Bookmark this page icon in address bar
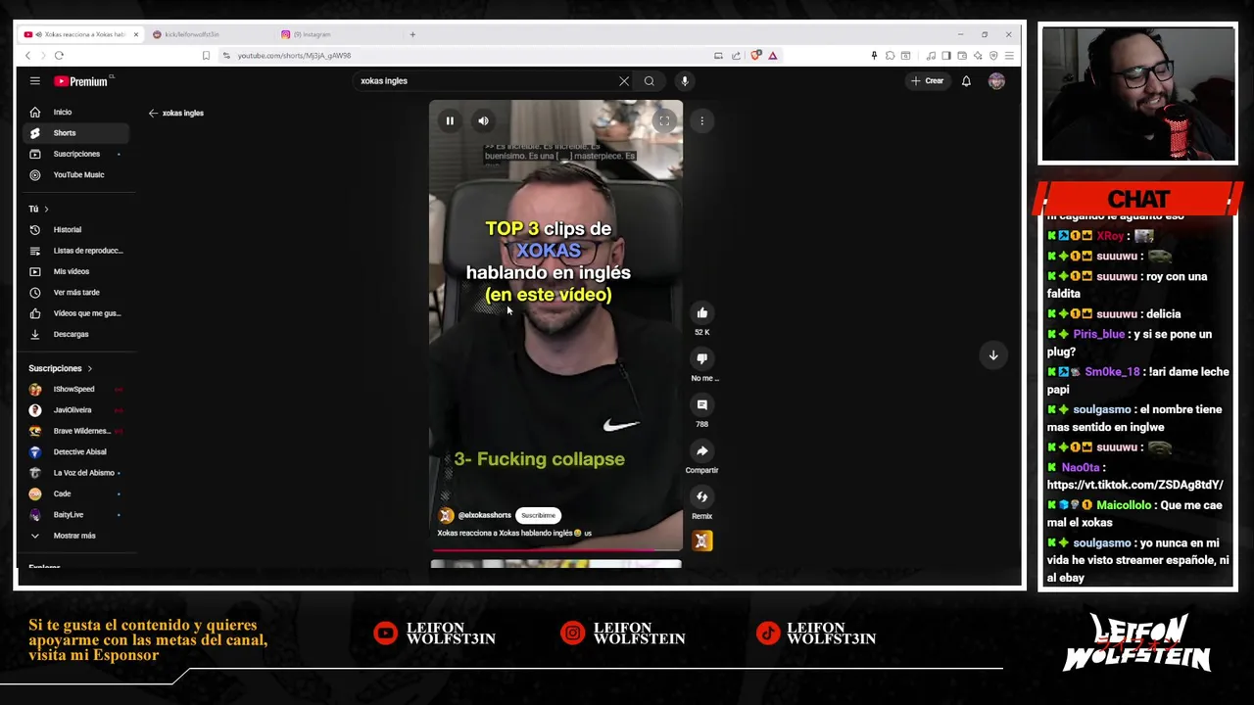Viewport: 1254px width, 705px height. tap(206, 56)
